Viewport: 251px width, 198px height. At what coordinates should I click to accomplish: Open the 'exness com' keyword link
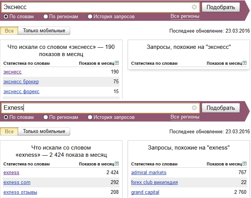(17, 182)
